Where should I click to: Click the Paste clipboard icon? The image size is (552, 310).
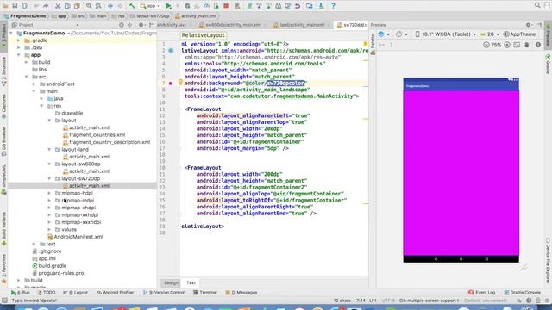pos(77,6)
